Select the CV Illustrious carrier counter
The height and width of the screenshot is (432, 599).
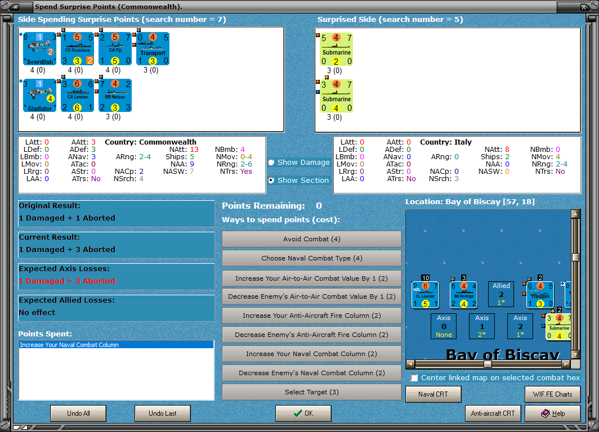78,49
